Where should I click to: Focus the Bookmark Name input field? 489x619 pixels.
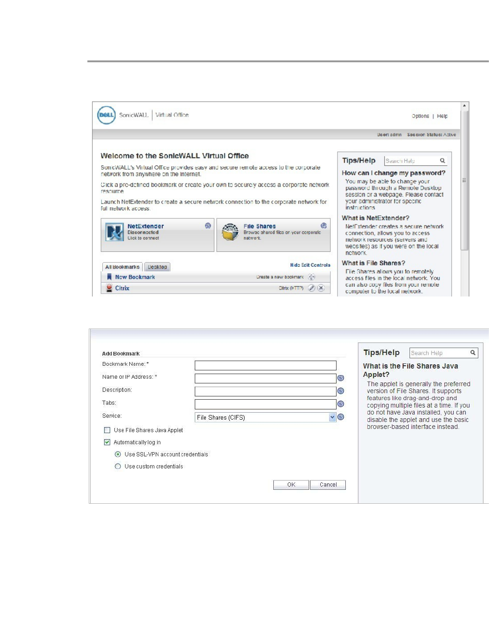(265, 366)
